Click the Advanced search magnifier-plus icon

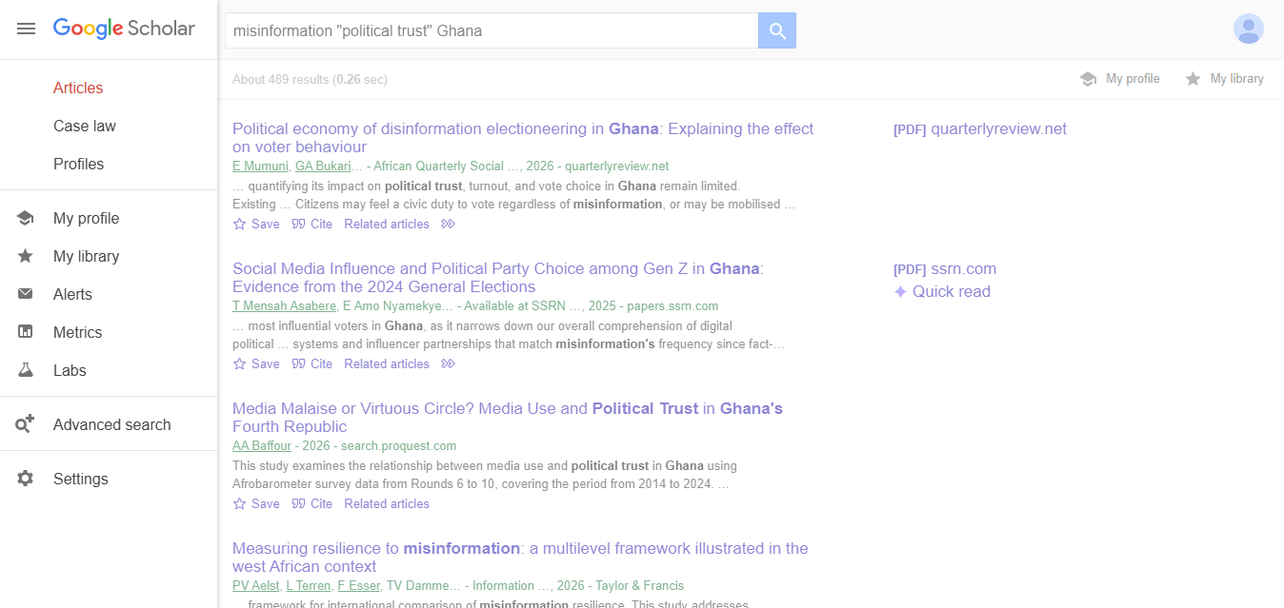coord(26,424)
